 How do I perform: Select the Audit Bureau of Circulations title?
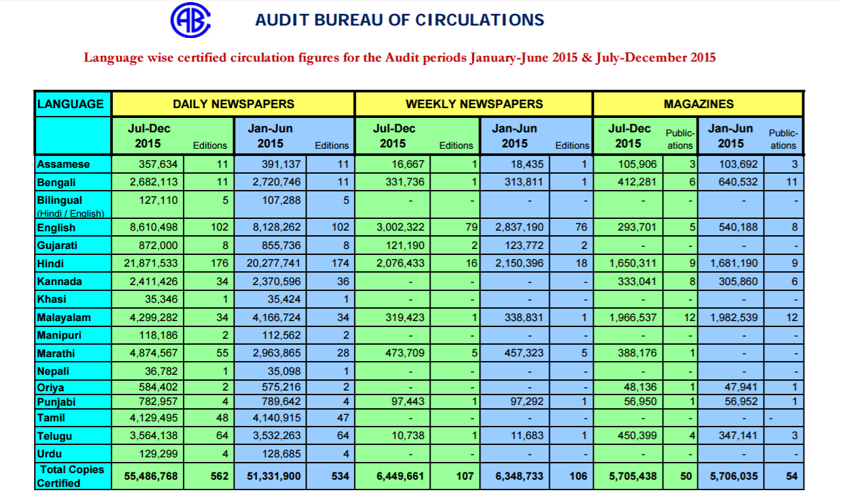400,20
